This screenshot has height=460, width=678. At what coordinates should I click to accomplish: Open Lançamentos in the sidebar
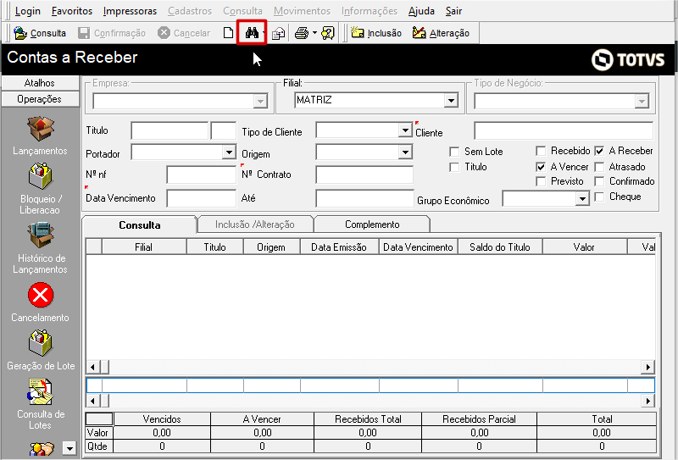[40, 136]
